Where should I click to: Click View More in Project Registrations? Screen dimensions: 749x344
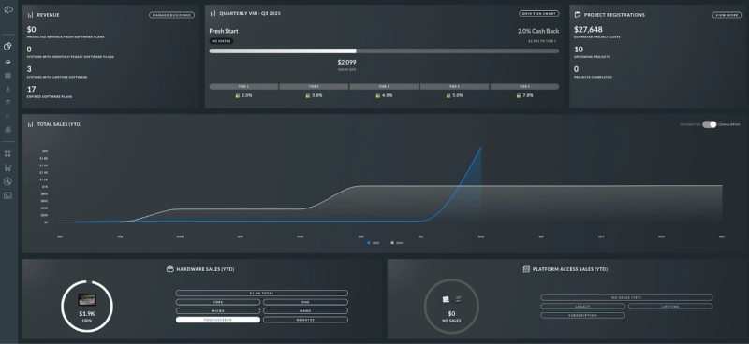pos(727,15)
